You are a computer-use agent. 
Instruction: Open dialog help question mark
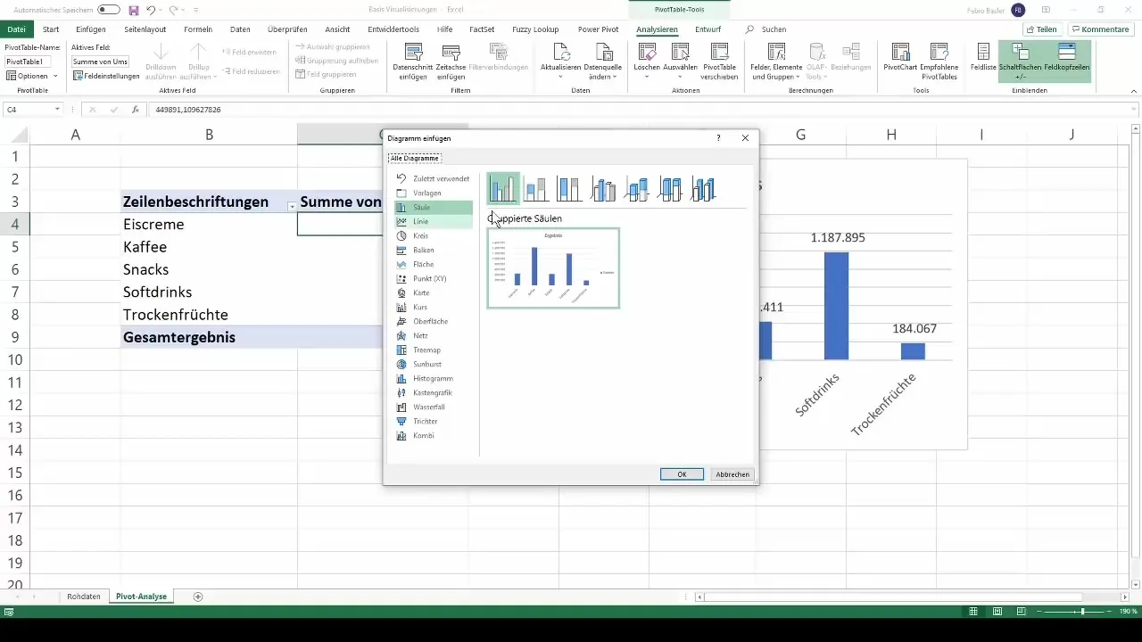coord(718,138)
